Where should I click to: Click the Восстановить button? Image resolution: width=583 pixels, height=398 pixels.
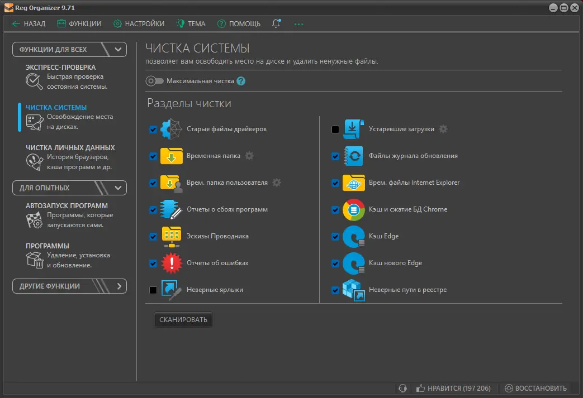(x=535, y=389)
